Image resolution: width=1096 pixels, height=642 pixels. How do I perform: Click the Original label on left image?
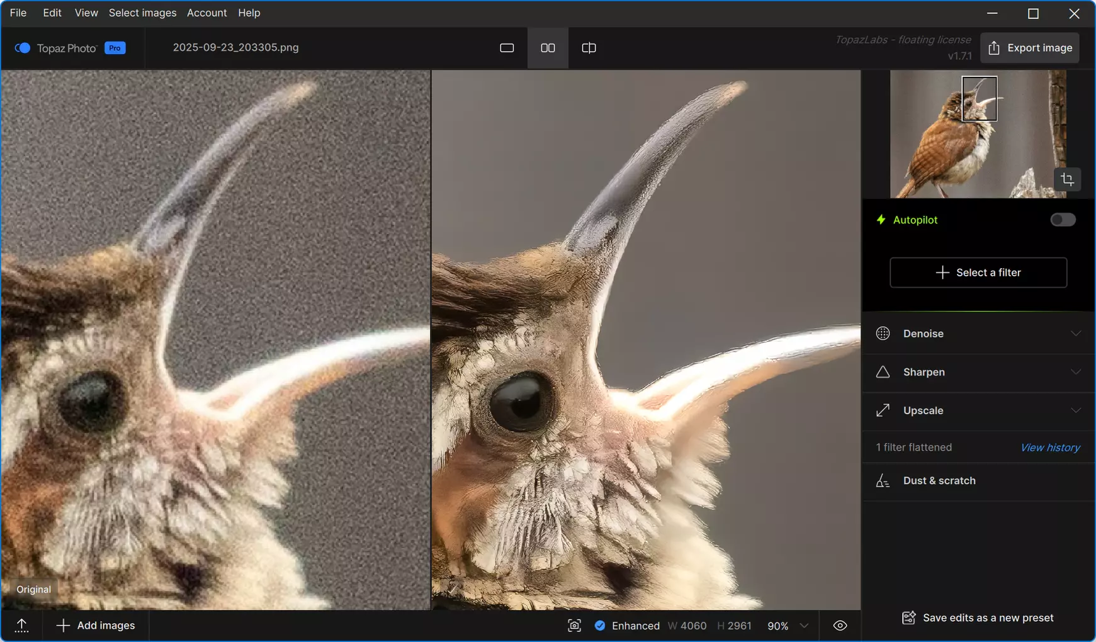[33, 590]
